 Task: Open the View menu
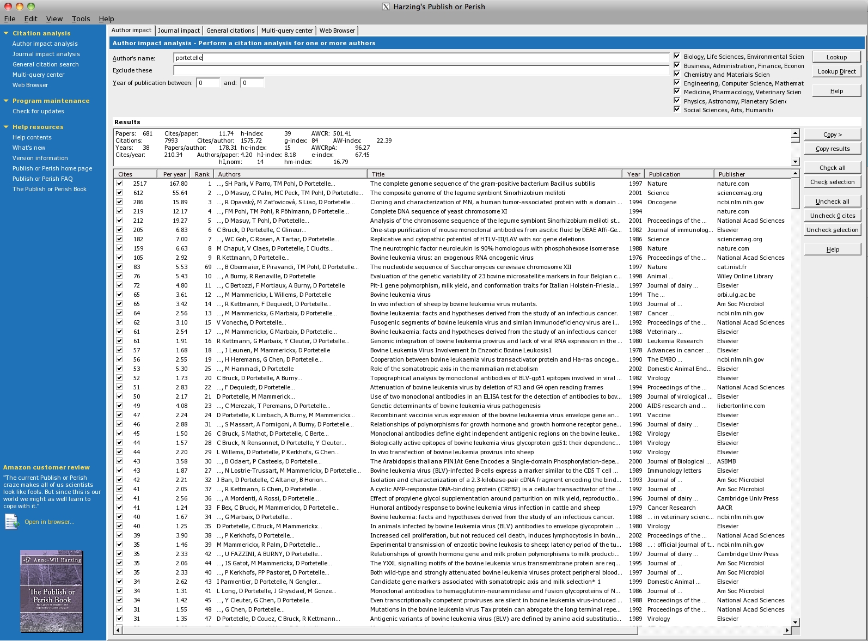point(54,19)
